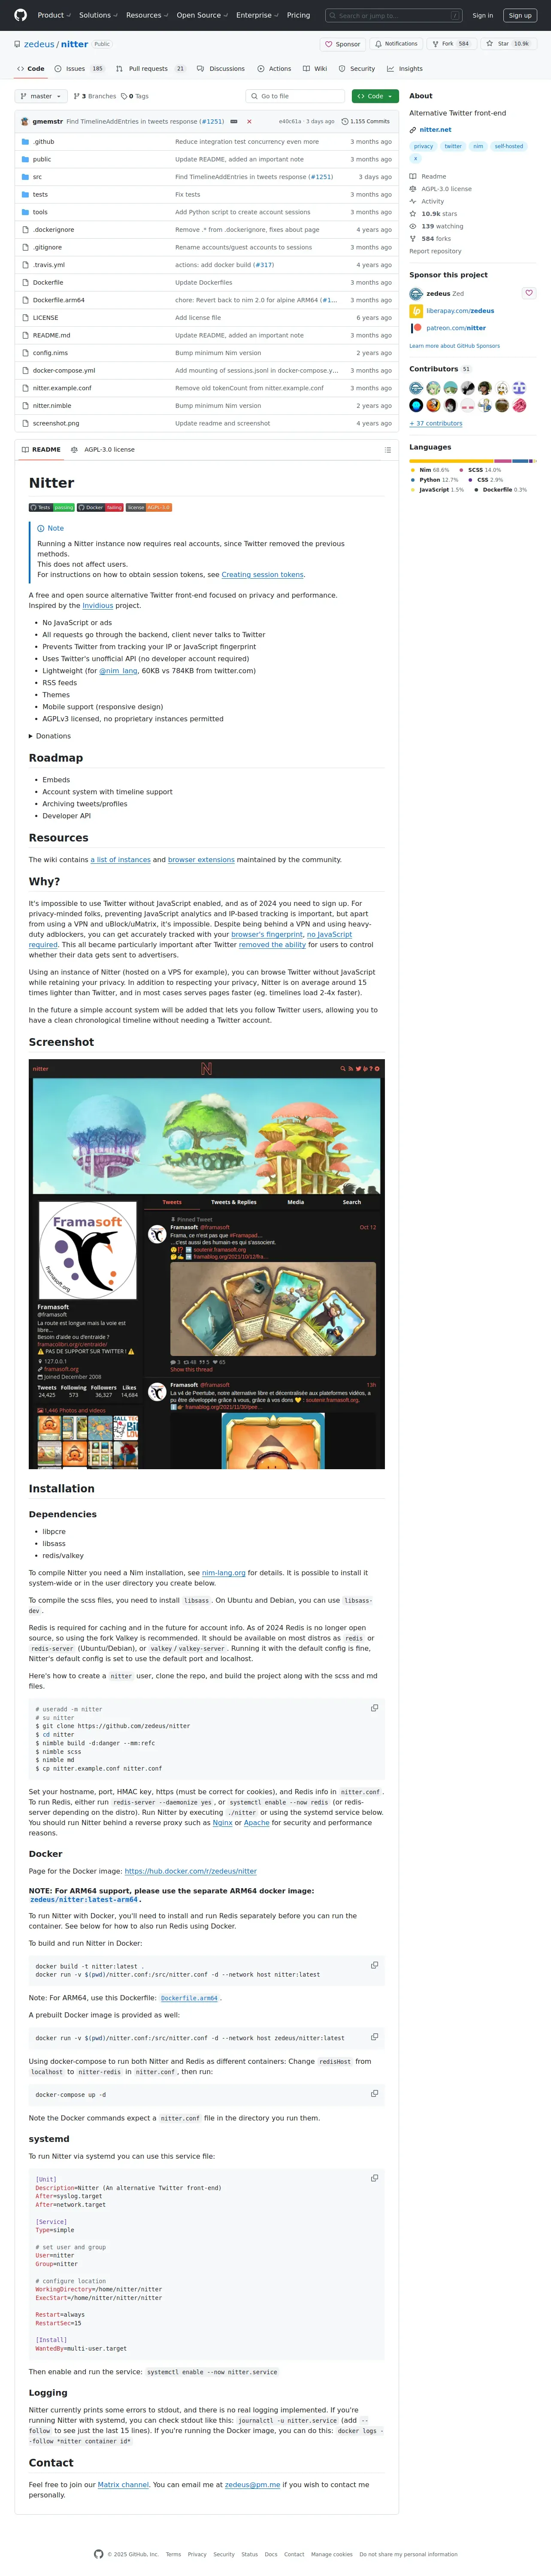Screen dimensions: 551x2576
Task: Click the Notifications bell button
Action: coord(396,44)
